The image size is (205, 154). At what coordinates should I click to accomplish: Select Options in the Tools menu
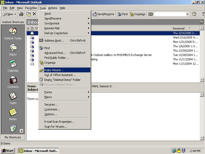(x=65, y=114)
